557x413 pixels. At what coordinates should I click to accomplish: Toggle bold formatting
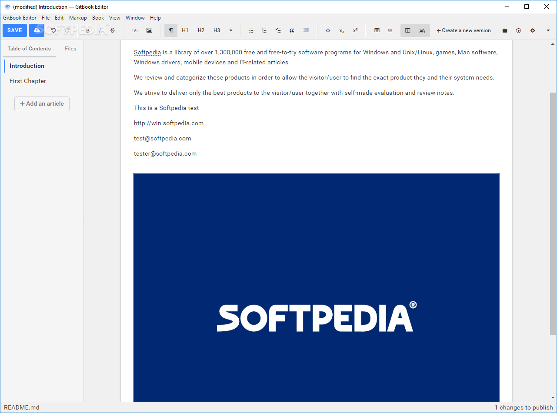point(88,30)
